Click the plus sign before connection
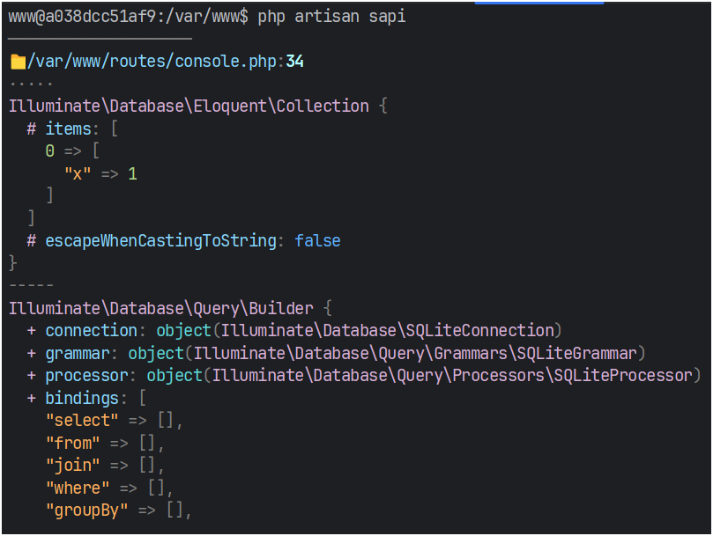 (x=31, y=331)
